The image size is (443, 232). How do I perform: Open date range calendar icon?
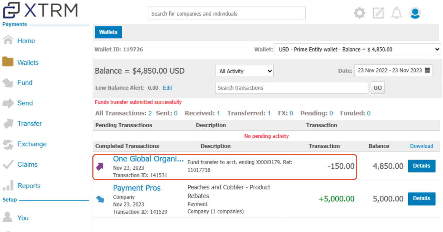427,70
